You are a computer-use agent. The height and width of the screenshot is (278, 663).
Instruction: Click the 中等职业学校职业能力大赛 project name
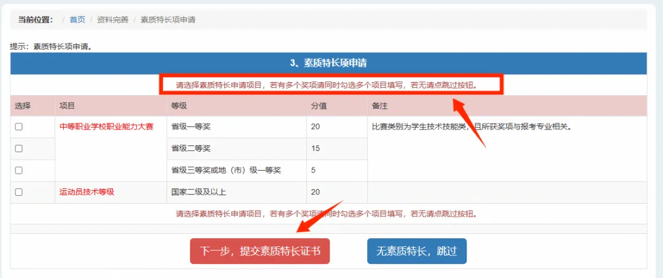[106, 126]
